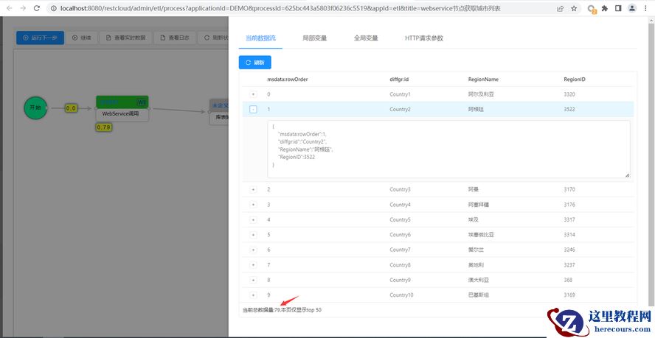Image resolution: width=655 pixels, height=338 pixels.
Task: Click the green 开始 start node
Action: [x=35, y=108]
